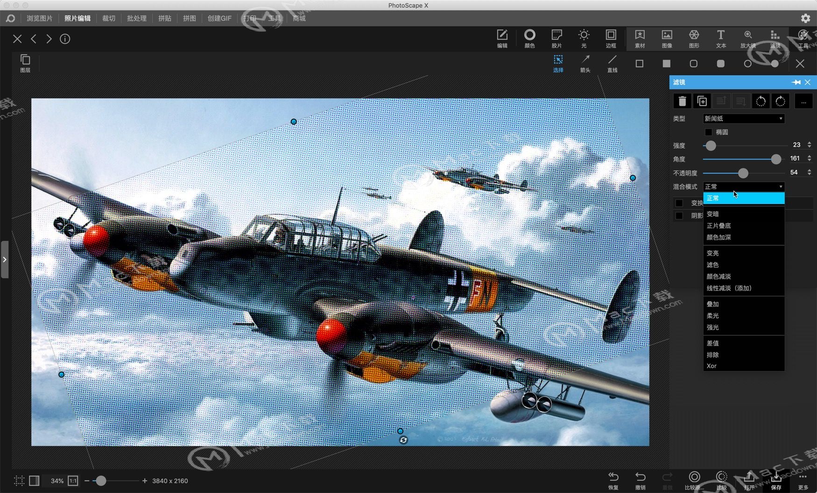Adjust the 不透明度 opacity slider

tap(743, 173)
